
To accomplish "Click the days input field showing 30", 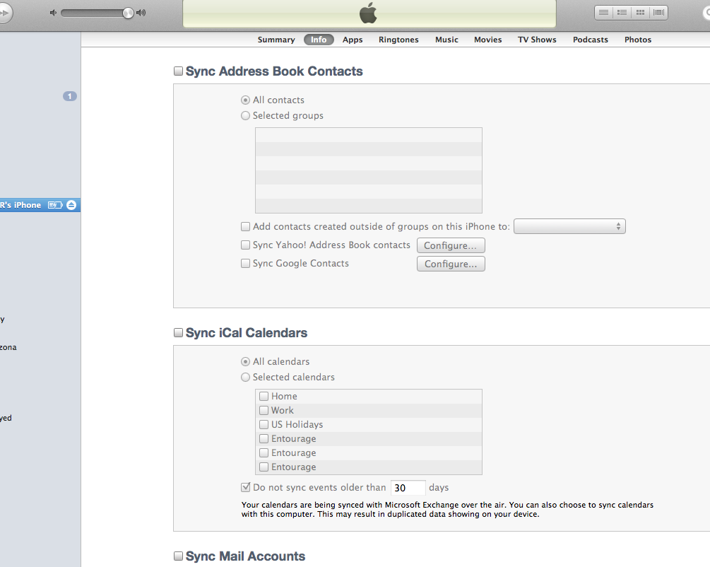I will [x=408, y=488].
